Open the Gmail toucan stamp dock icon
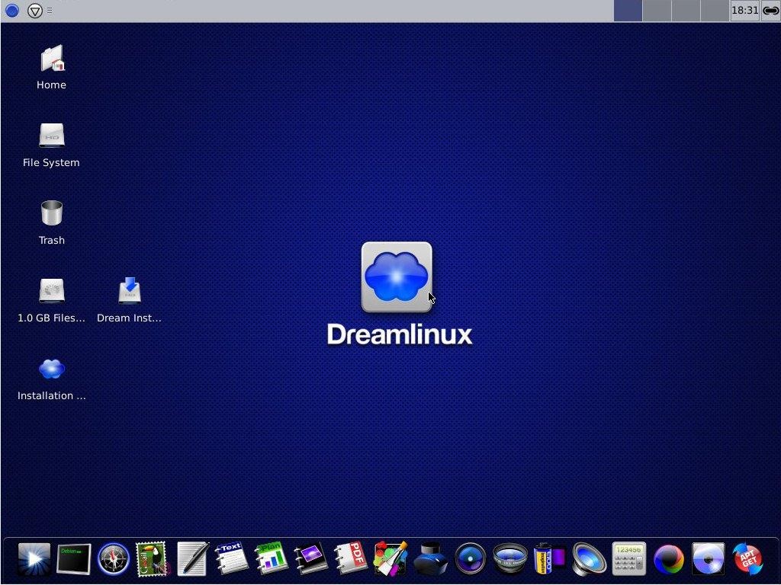Viewport: 781px width, 585px height. click(x=153, y=559)
